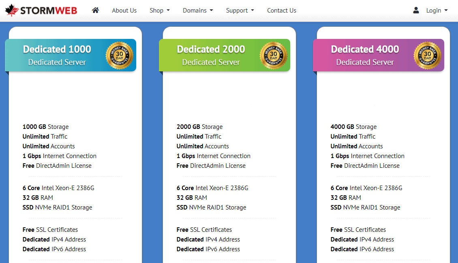The height and width of the screenshot is (263, 458).
Task: Click 'Dedicated IPv4 Address' in Dedicated 2000
Action: 208,239
